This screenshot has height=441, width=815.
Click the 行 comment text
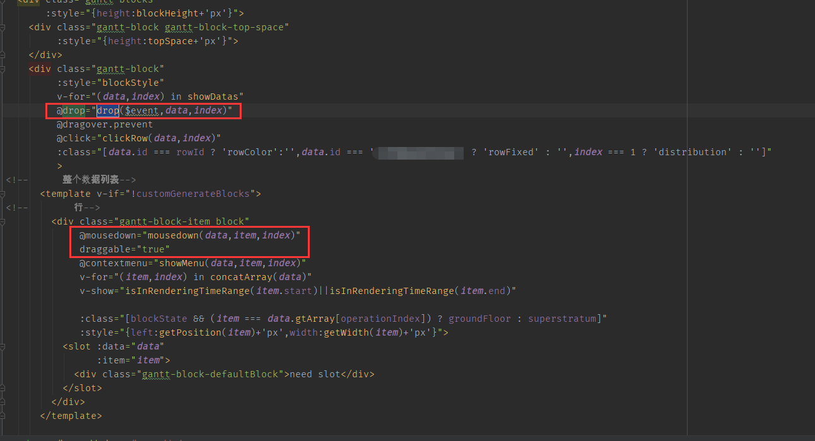point(78,207)
